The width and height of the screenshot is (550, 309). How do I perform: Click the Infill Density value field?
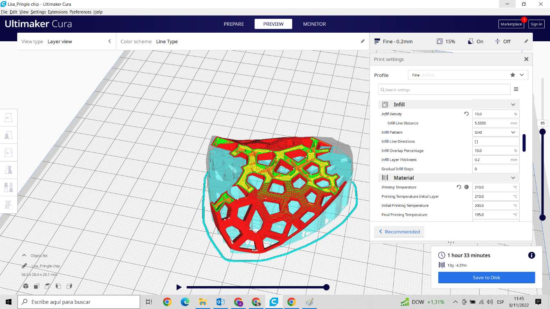(x=496, y=114)
